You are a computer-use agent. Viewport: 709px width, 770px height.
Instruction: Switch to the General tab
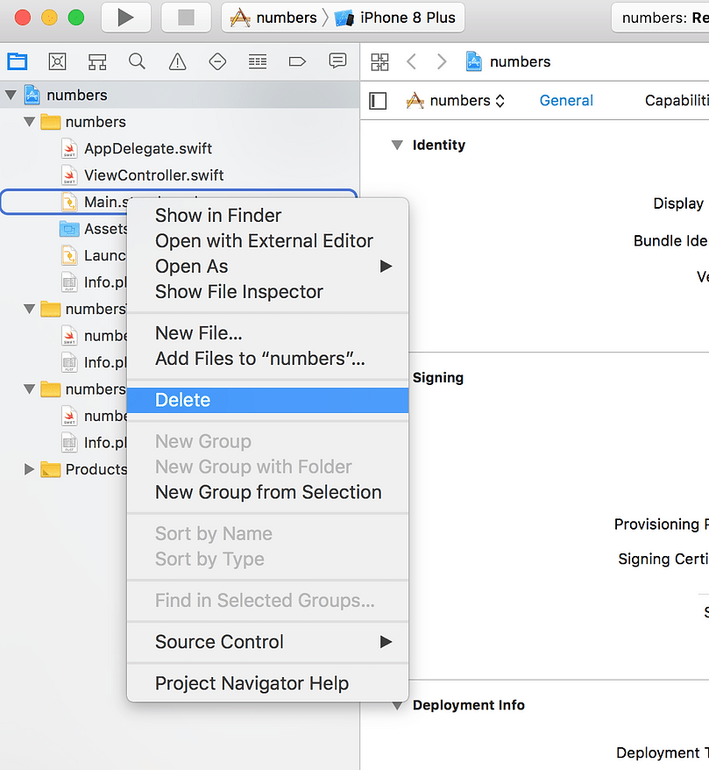566,101
